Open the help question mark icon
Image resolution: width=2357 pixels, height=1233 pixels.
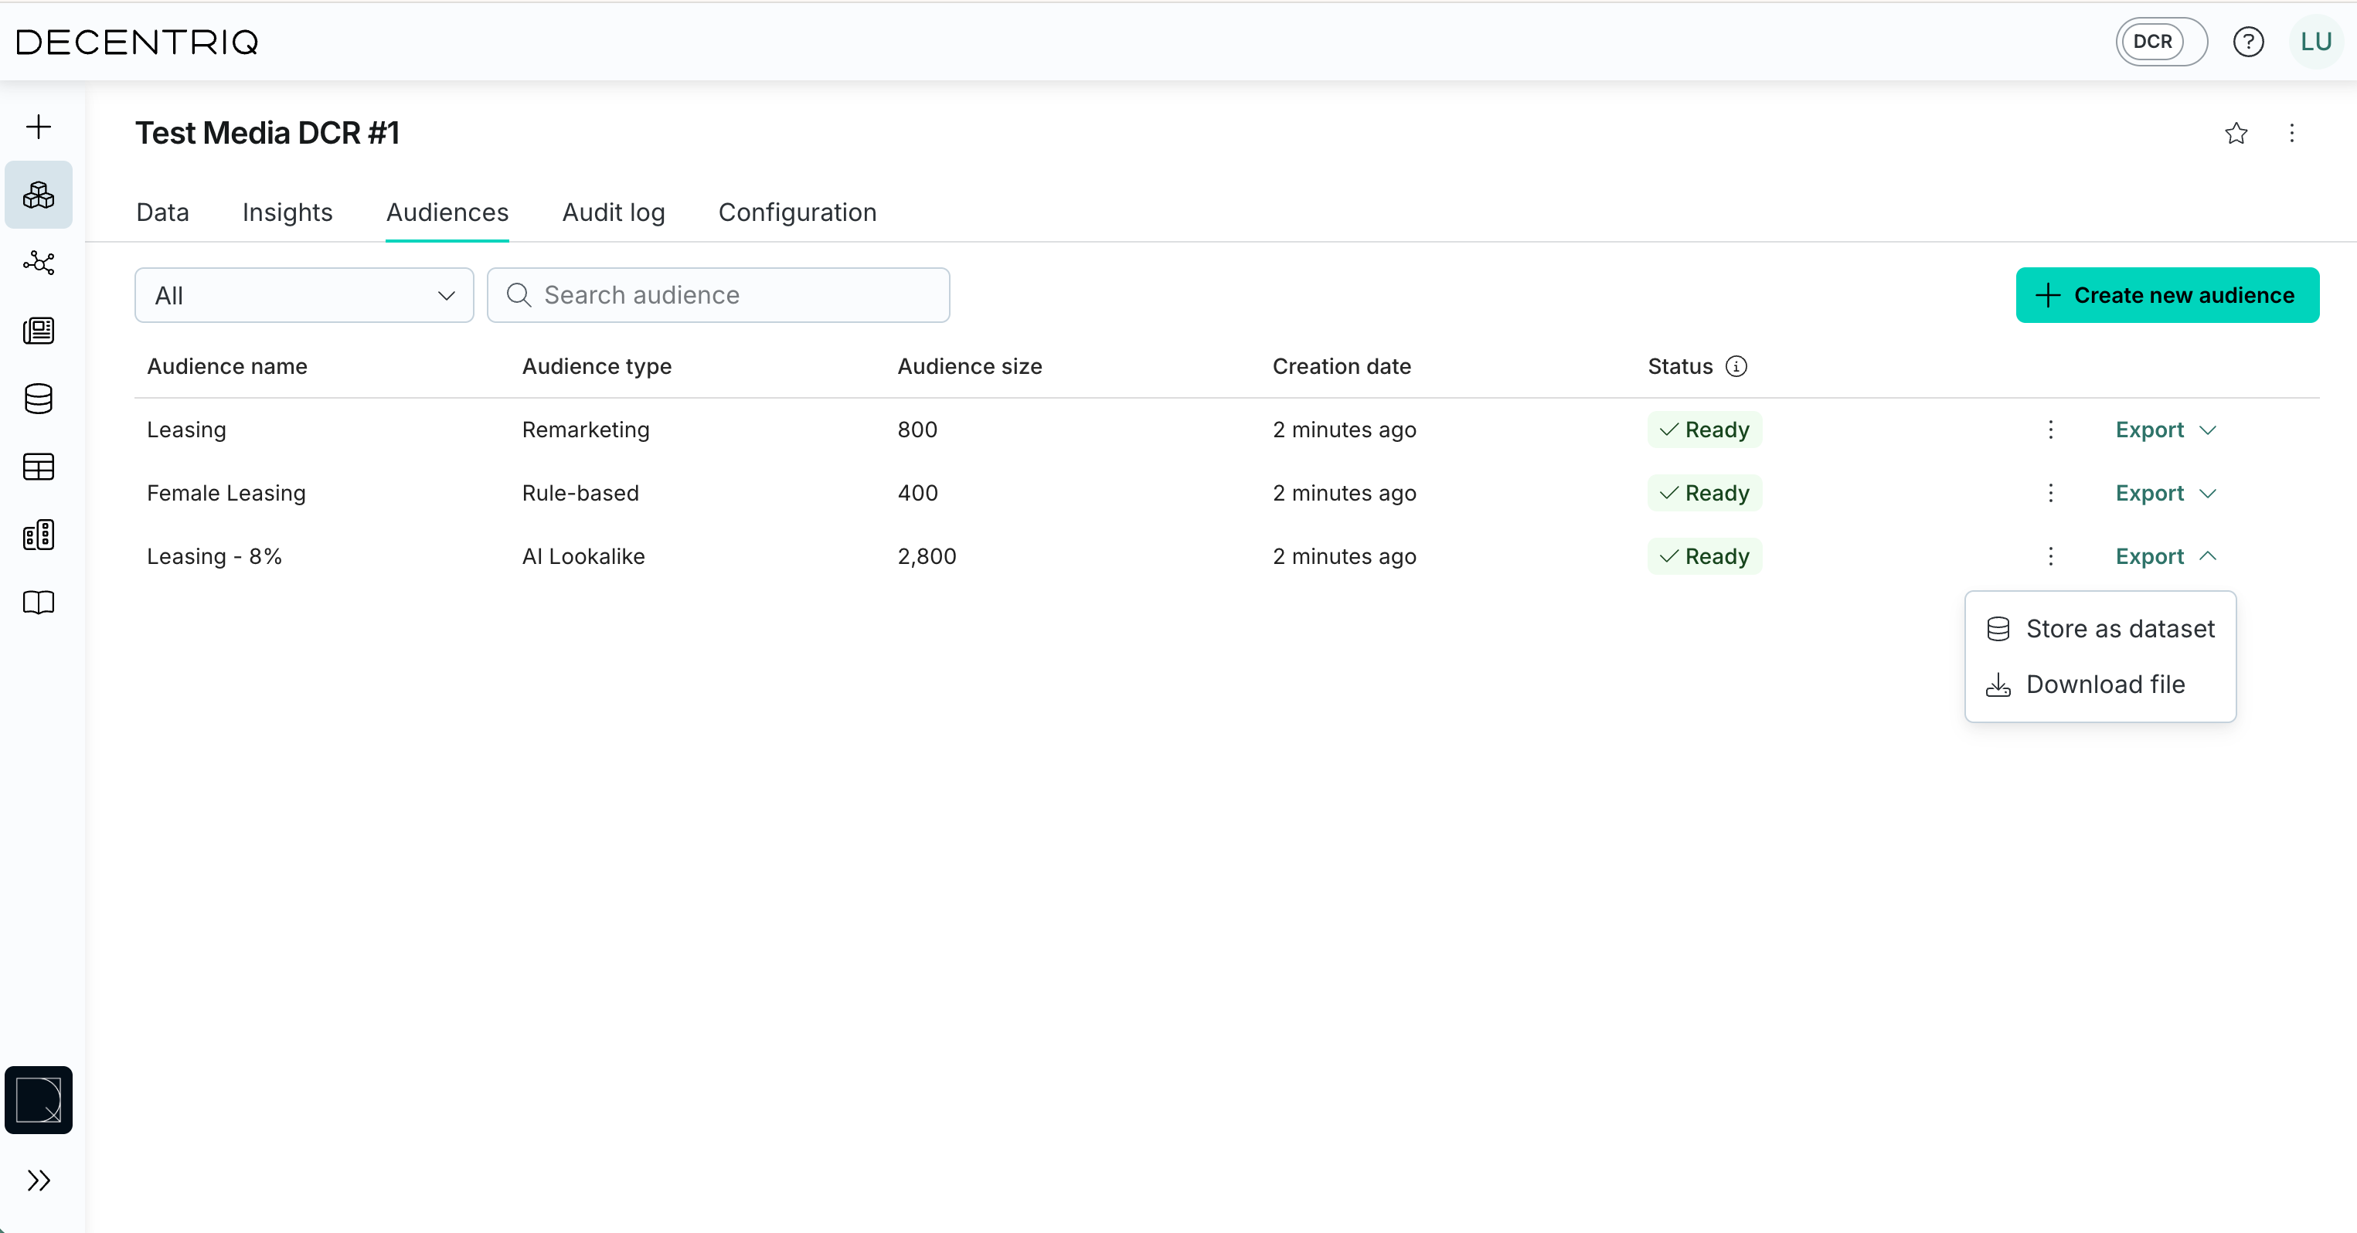tap(2247, 42)
